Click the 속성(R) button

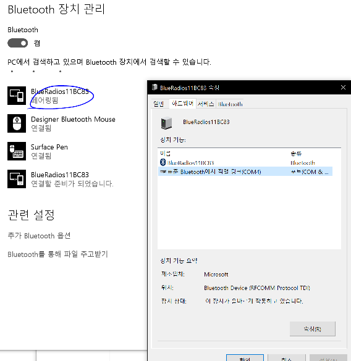point(313,329)
